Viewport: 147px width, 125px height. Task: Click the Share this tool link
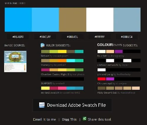[99, 119]
